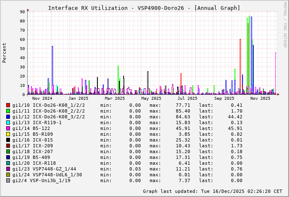
Task: Click the Jul 2025 x-axis label
Action: pos(187,98)
